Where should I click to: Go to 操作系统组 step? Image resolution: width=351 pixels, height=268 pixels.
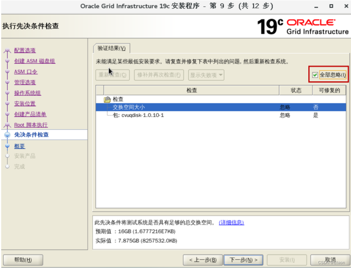click(28, 93)
